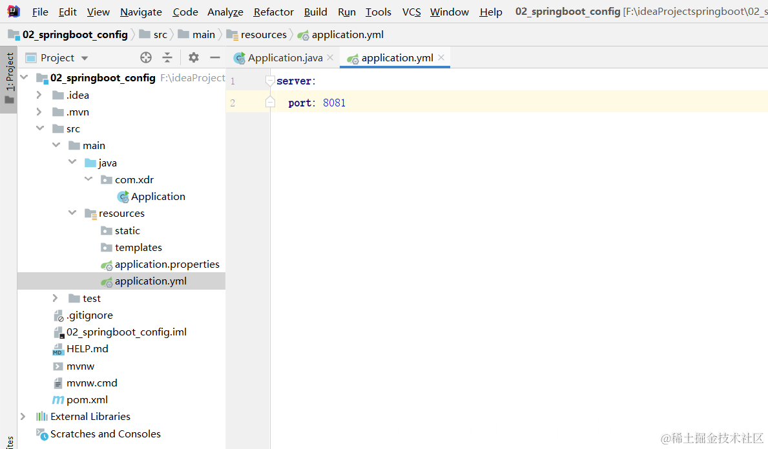Close the application.yml tab
This screenshot has width=768, height=449.
tap(441, 57)
